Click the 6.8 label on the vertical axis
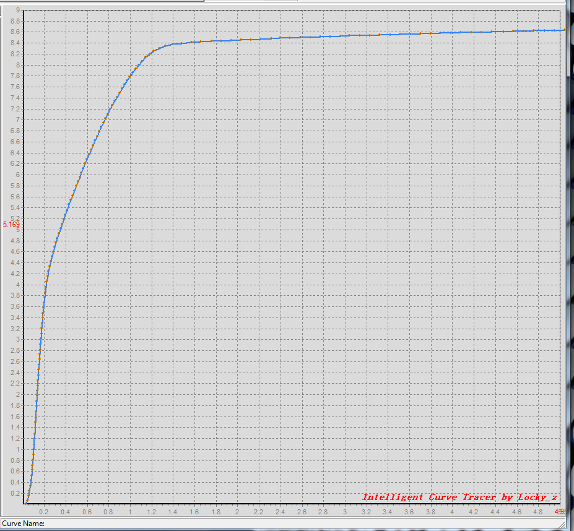The width and height of the screenshot is (574, 531). pyautogui.click(x=15, y=131)
